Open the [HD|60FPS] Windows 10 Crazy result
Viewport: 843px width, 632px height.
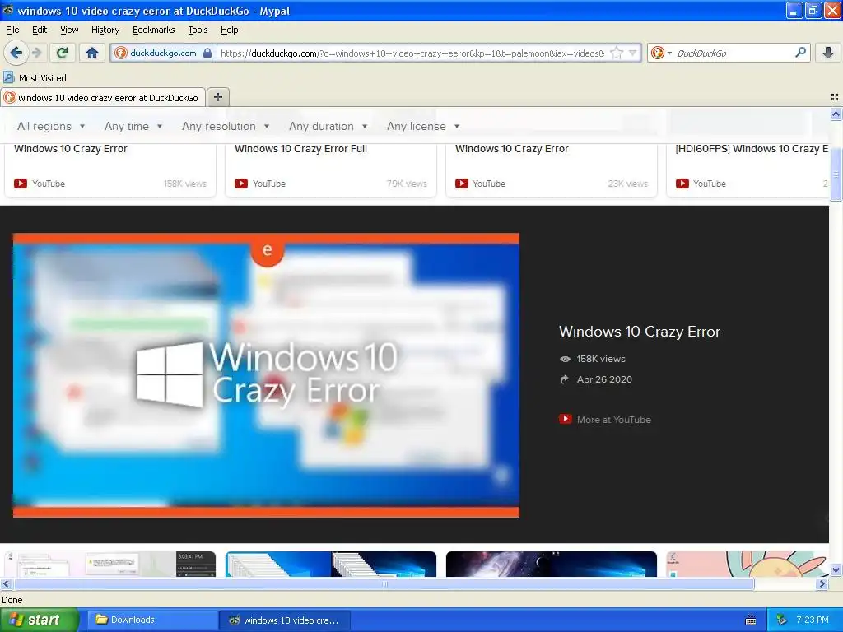tap(748, 170)
